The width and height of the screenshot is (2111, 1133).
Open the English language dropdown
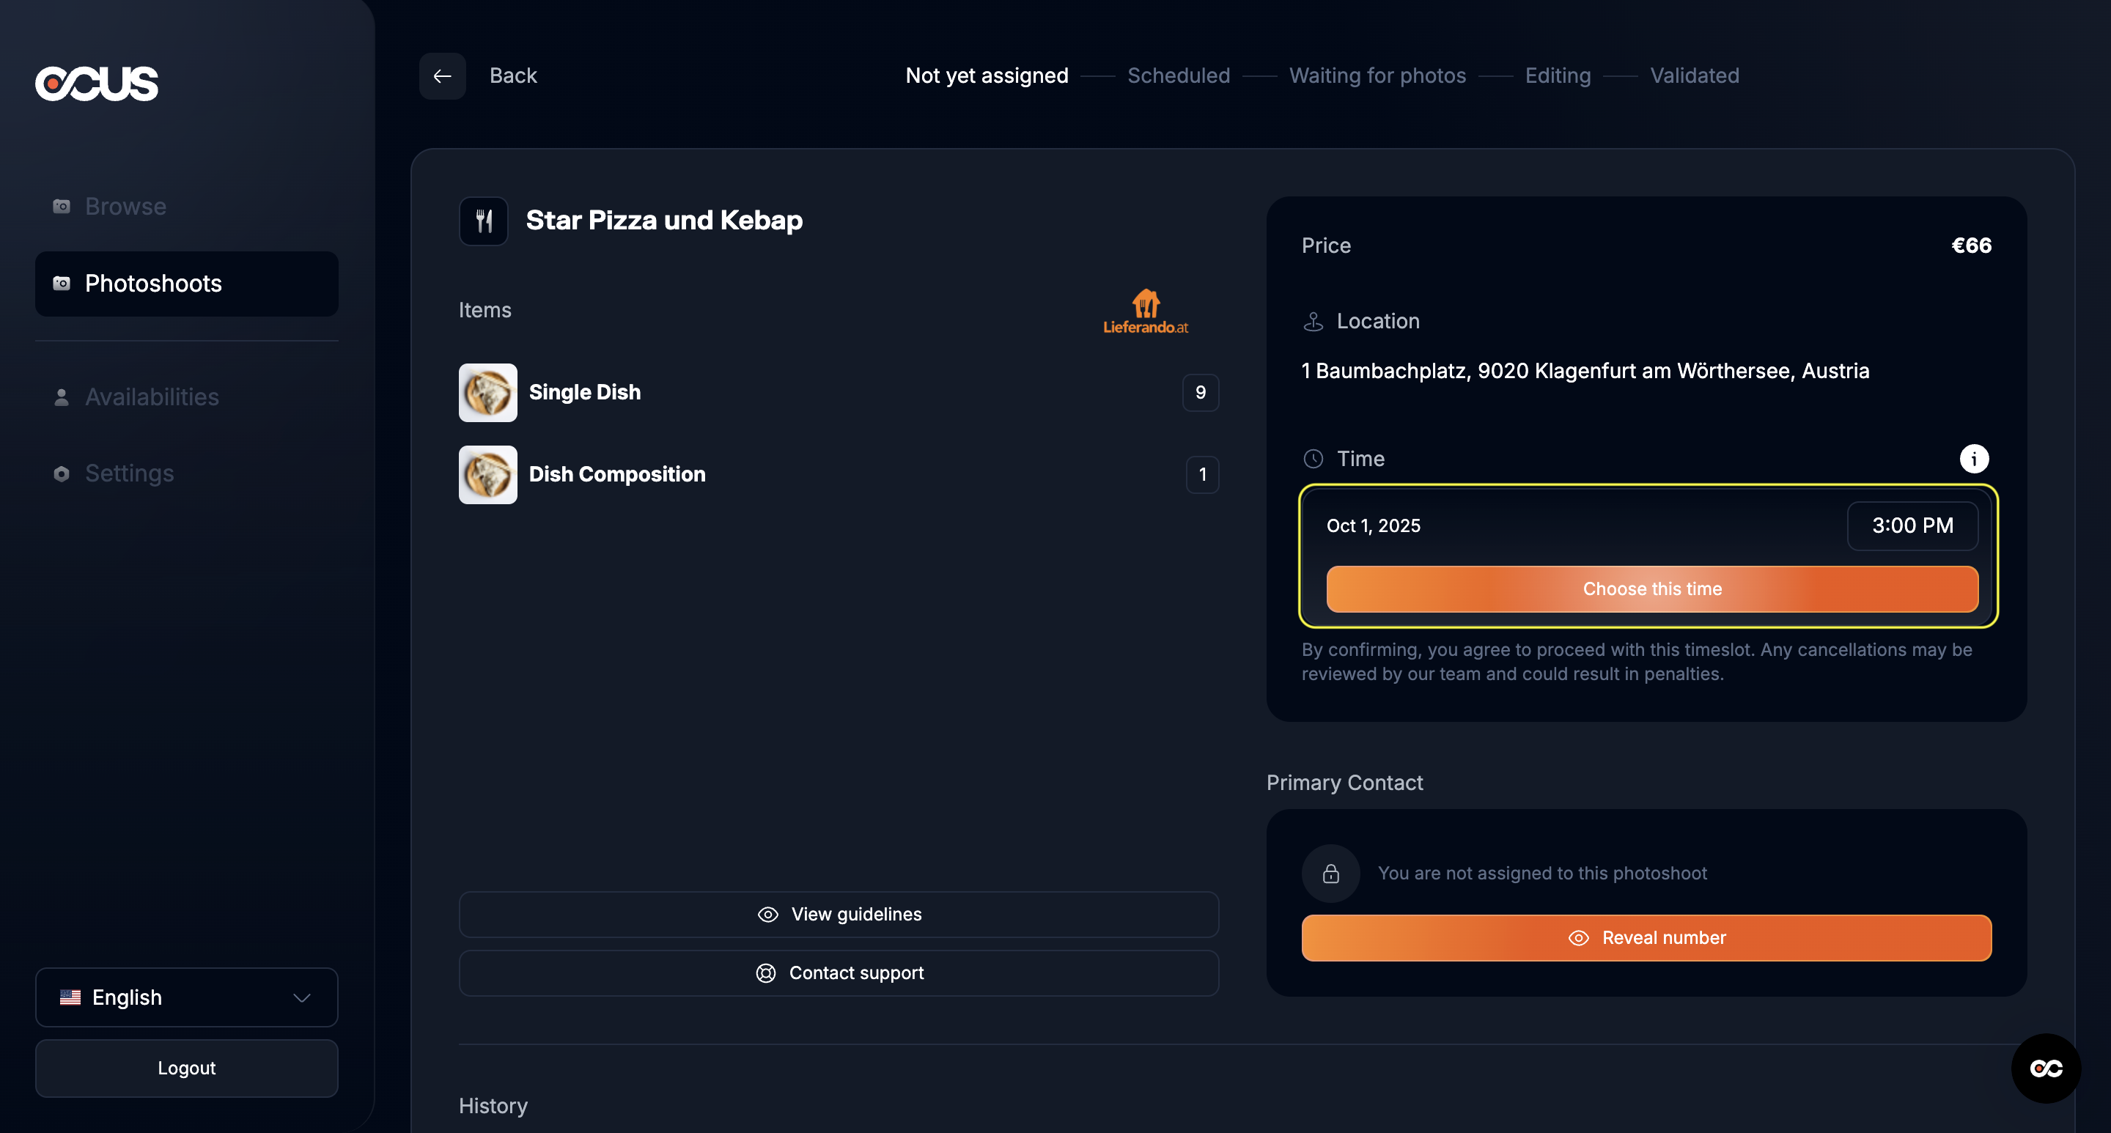click(x=186, y=997)
